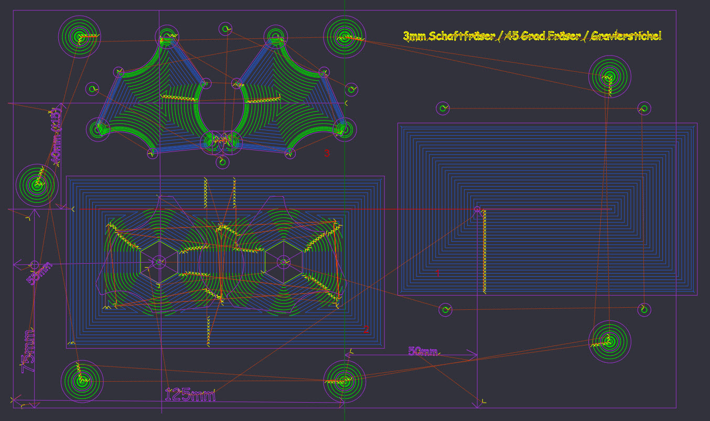Click the "50mm" dimension label
This screenshot has height=421, width=710.
(423, 351)
